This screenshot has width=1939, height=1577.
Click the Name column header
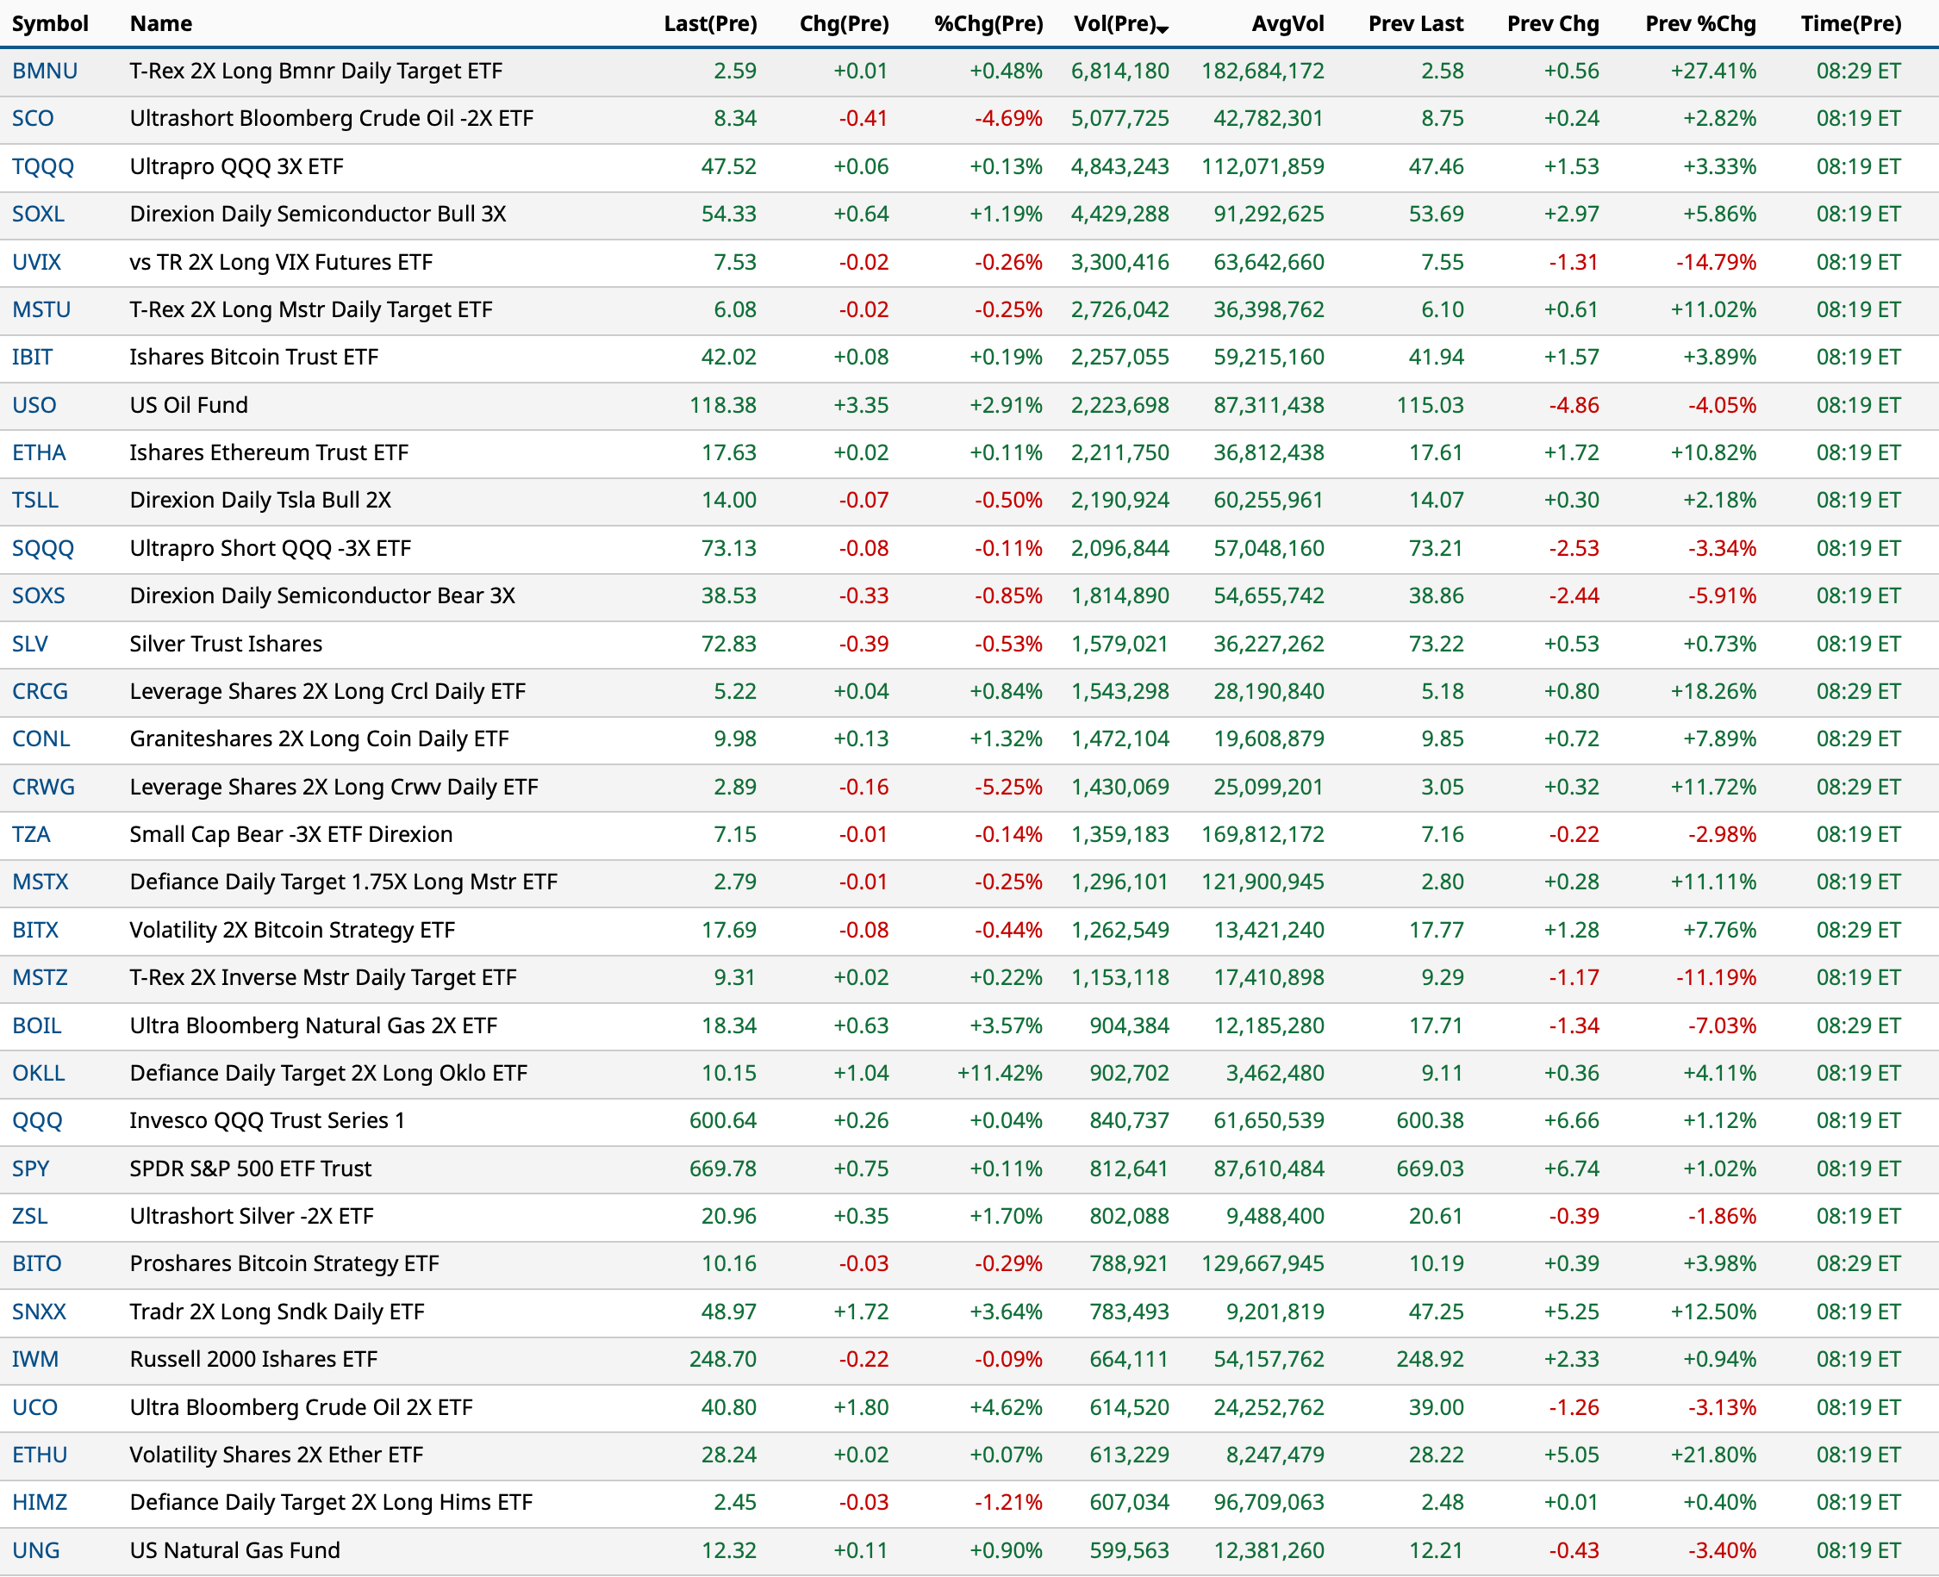161,23
